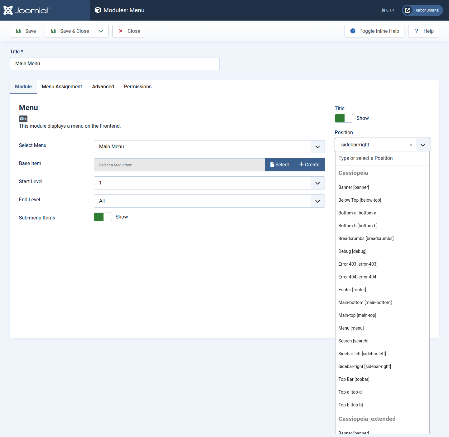Click the Select menu item button
This screenshot has height=437, width=449.
[x=280, y=165]
